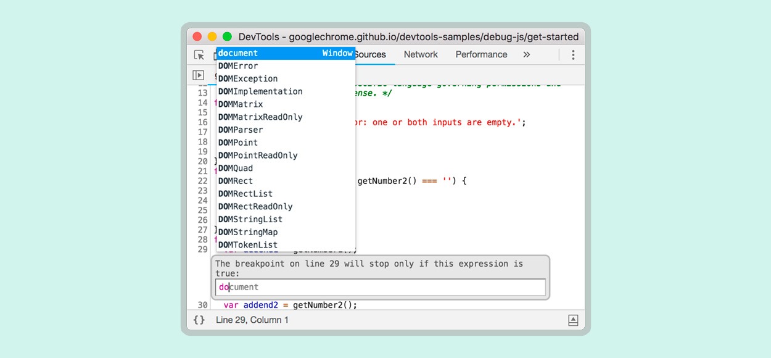Click the line 14 gutter number
Viewport: 771px width, 358px height.
tap(202, 102)
